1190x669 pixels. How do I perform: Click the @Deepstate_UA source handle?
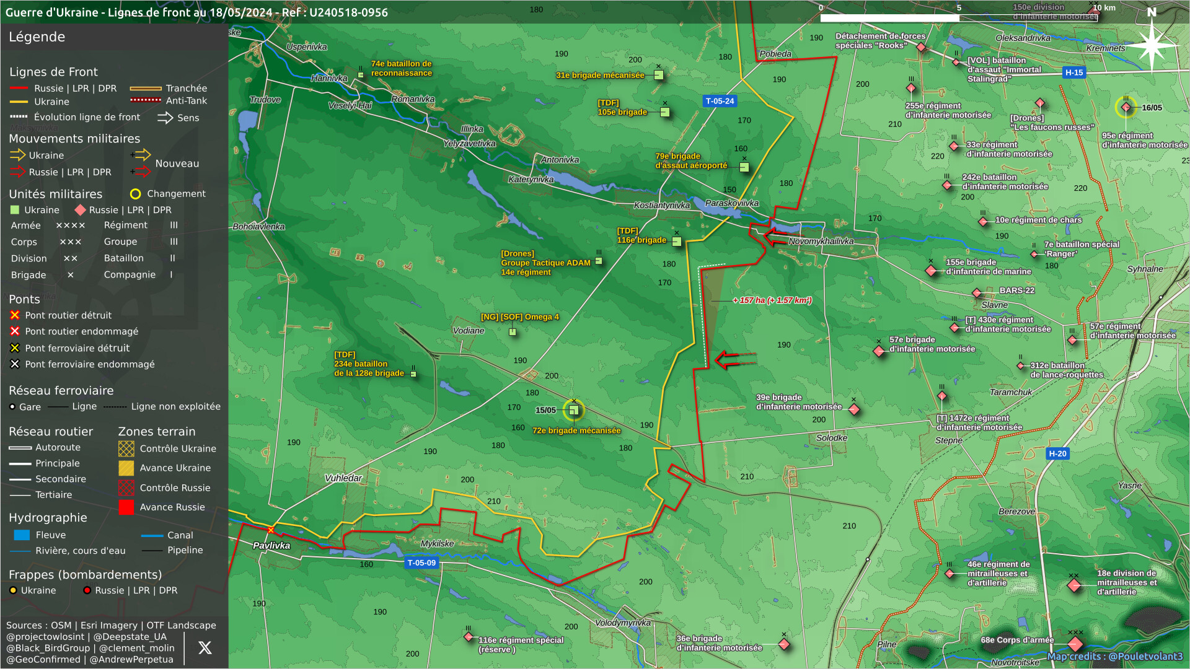point(129,637)
